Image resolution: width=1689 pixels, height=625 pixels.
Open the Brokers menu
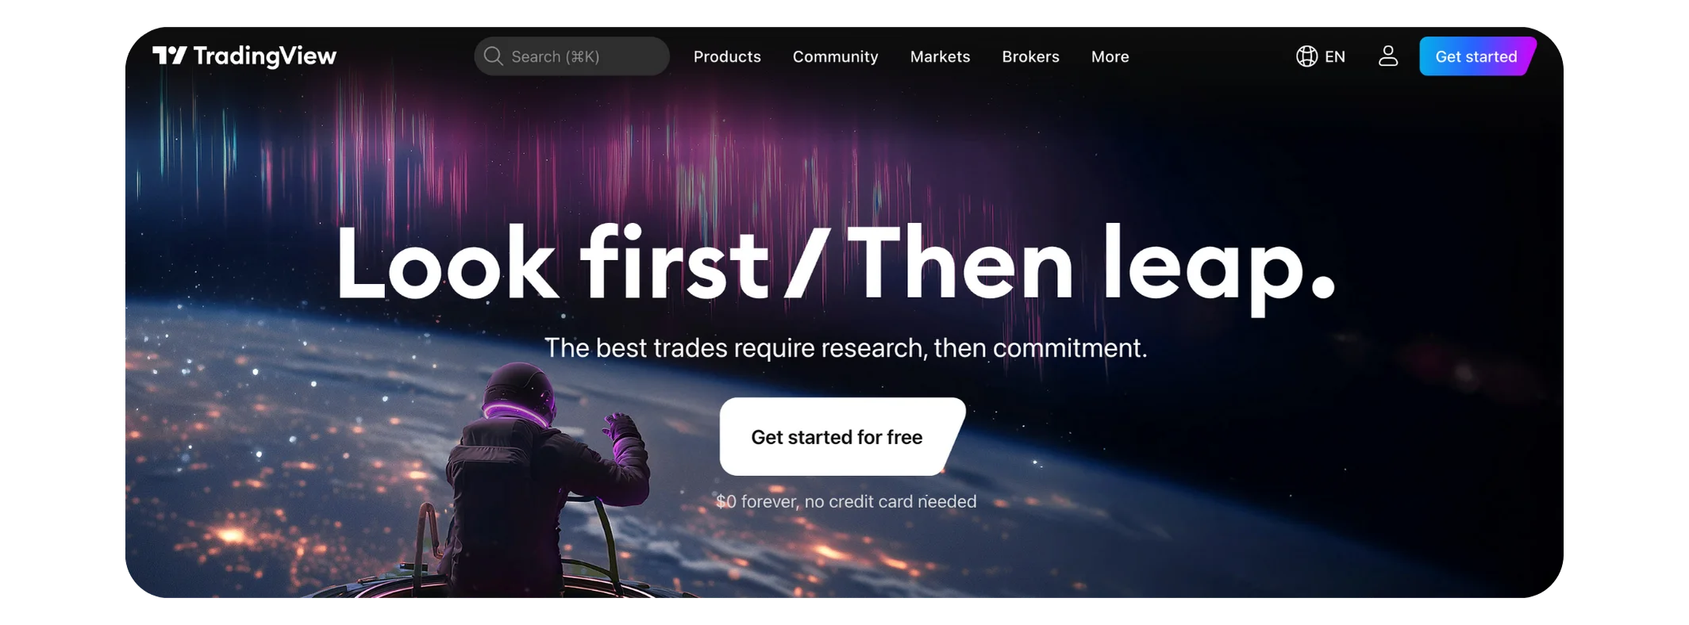[1030, 57]
